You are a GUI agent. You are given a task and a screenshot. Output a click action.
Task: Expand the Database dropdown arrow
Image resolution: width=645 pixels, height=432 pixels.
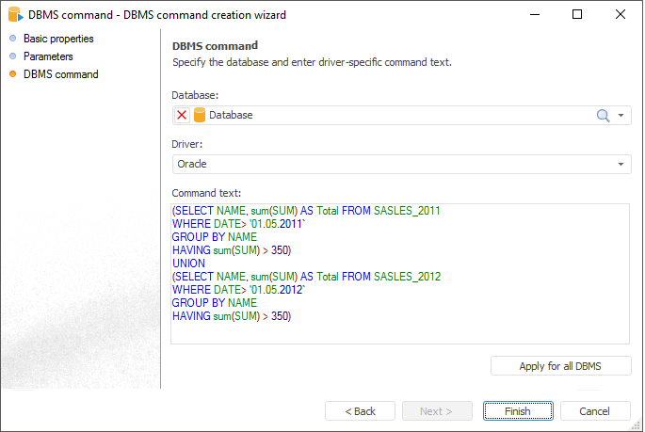[x=621, y=115]
